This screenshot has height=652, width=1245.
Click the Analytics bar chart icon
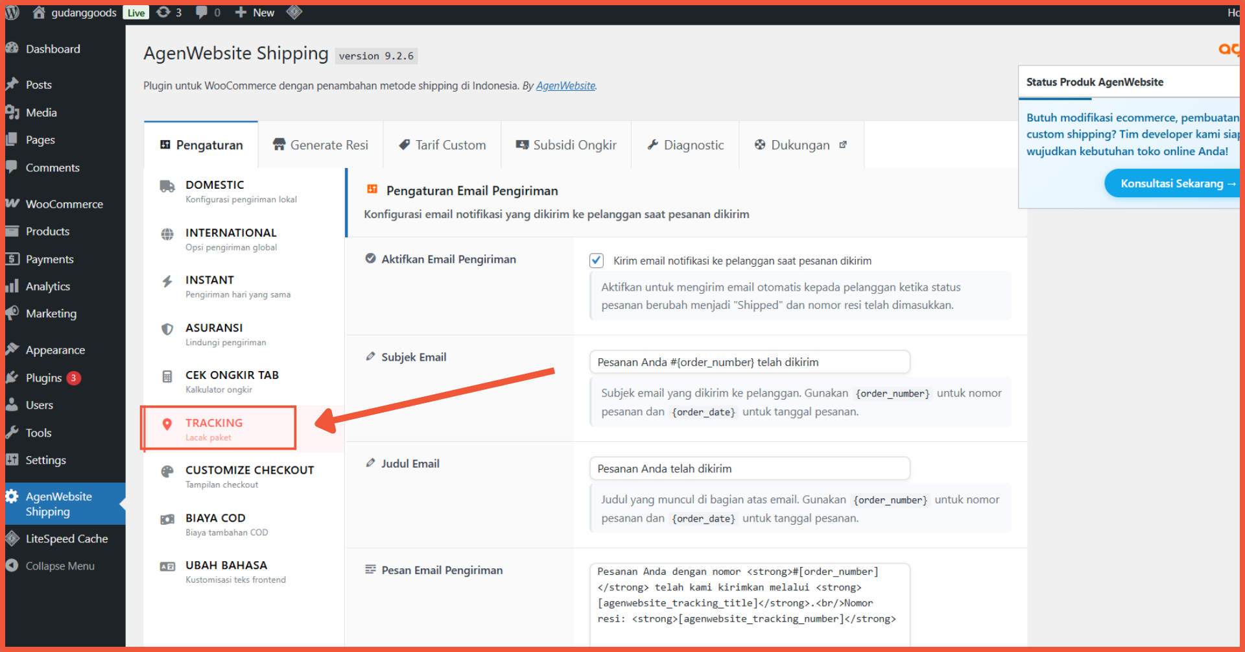click(12, 286)
